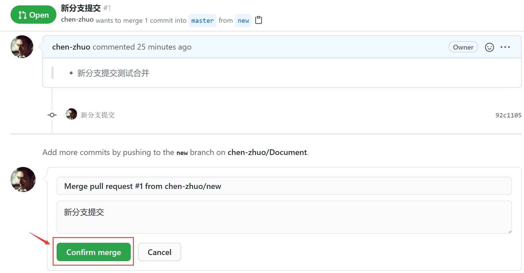Click the green Open status badge

click(33, 15)
